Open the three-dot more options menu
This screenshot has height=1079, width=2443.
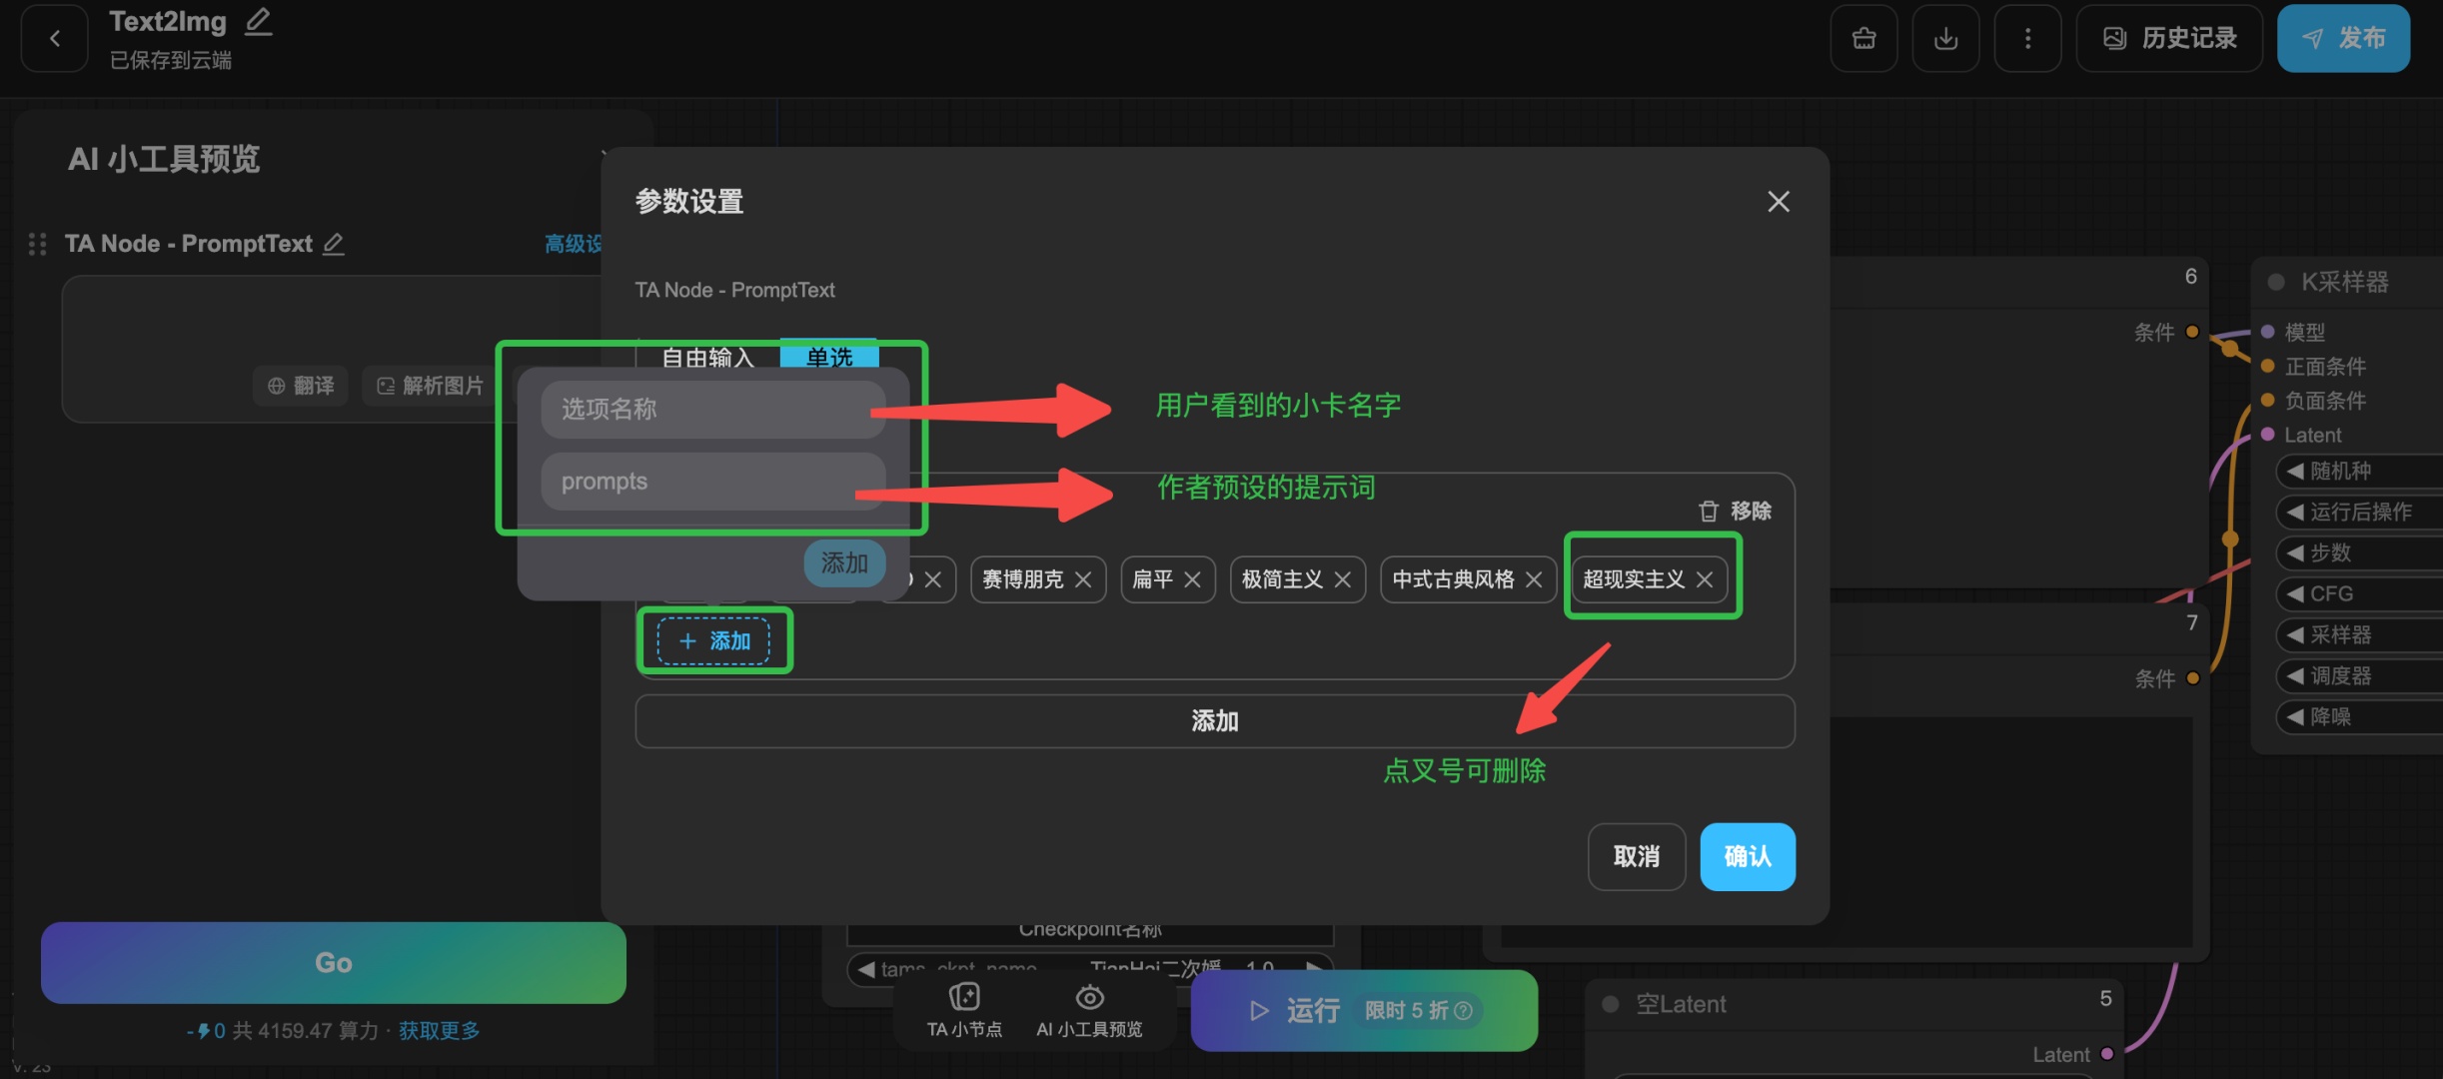pos(2027,39)
